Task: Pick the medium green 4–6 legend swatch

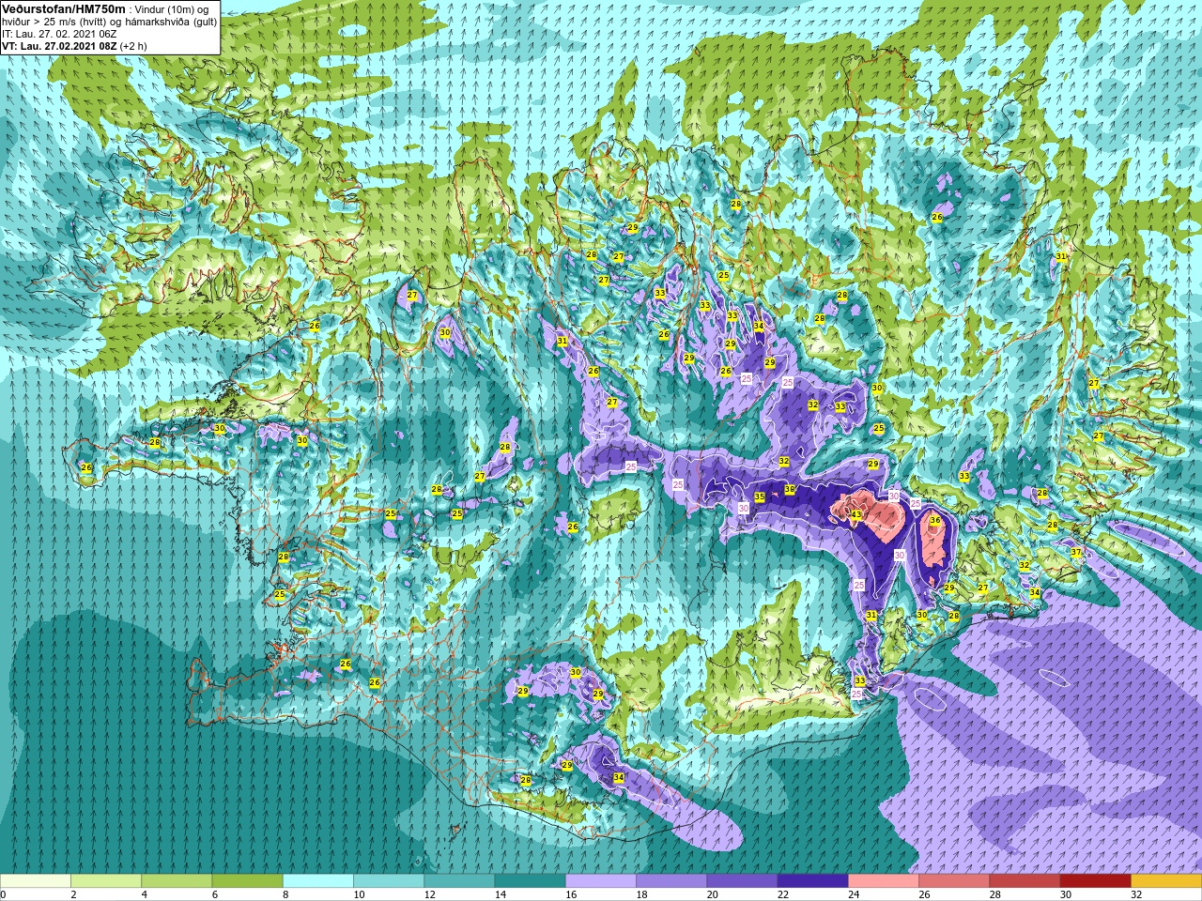Action: pos(177,881)
